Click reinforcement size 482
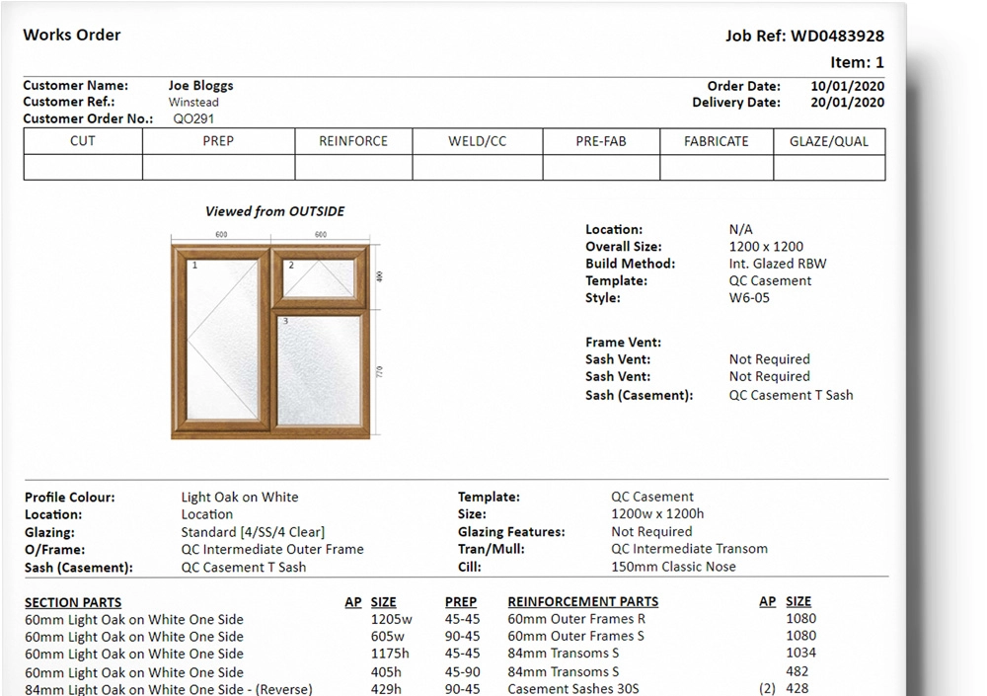This screenshot has height=696, width=987. (x=797, y=671)
